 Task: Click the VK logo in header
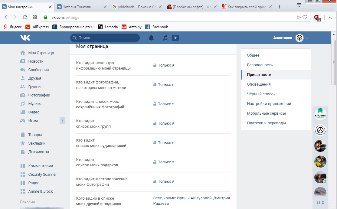pos(25,38)
